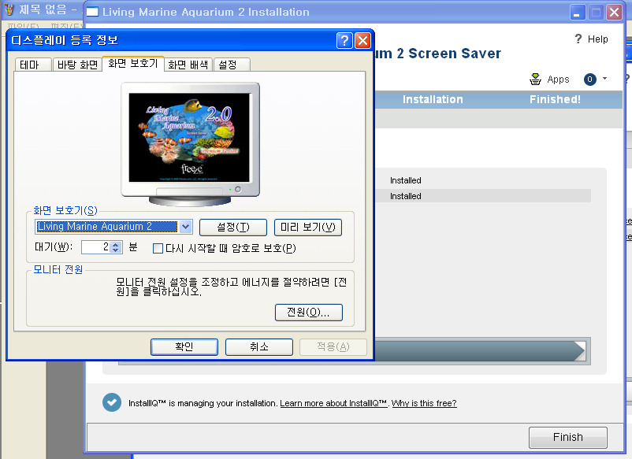Open the screen saver selection dropdown
Image resolution: width=632 pixels, height=459 pixels.
pos(185,227)
